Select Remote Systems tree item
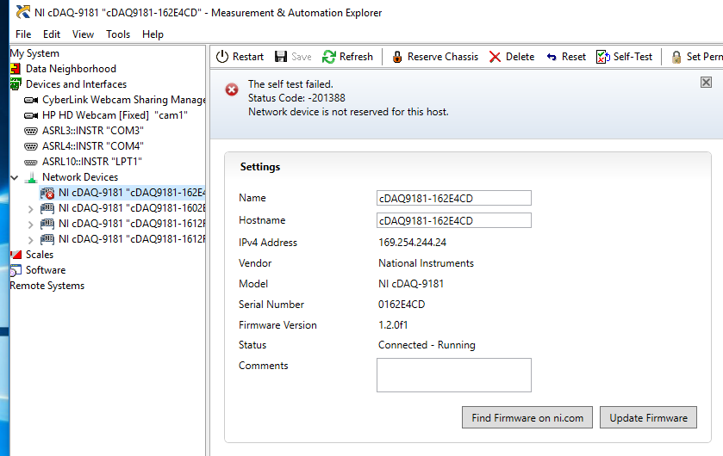 [x=47, y=286]
